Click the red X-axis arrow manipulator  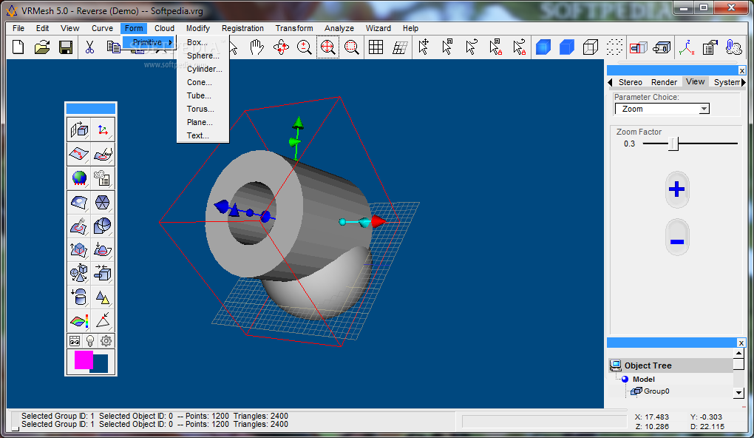pos(379,221)
